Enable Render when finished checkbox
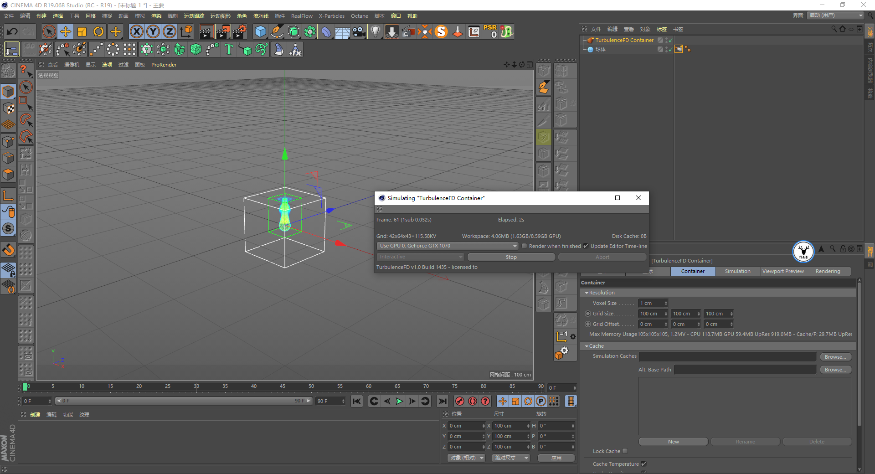This screenshot has height=474, width=875. point(525,246)
